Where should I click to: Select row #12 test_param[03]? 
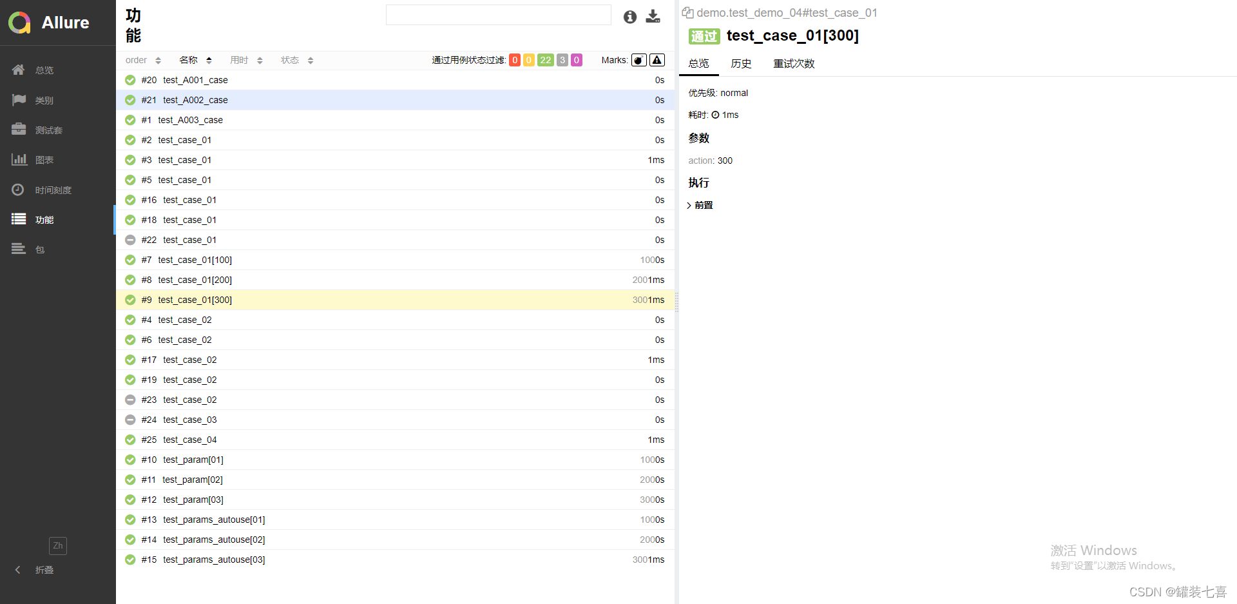point(395,500)
